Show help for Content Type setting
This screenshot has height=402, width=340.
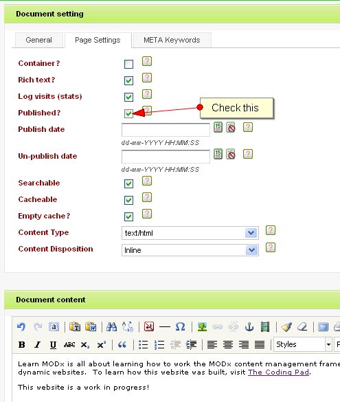(271, 230)
